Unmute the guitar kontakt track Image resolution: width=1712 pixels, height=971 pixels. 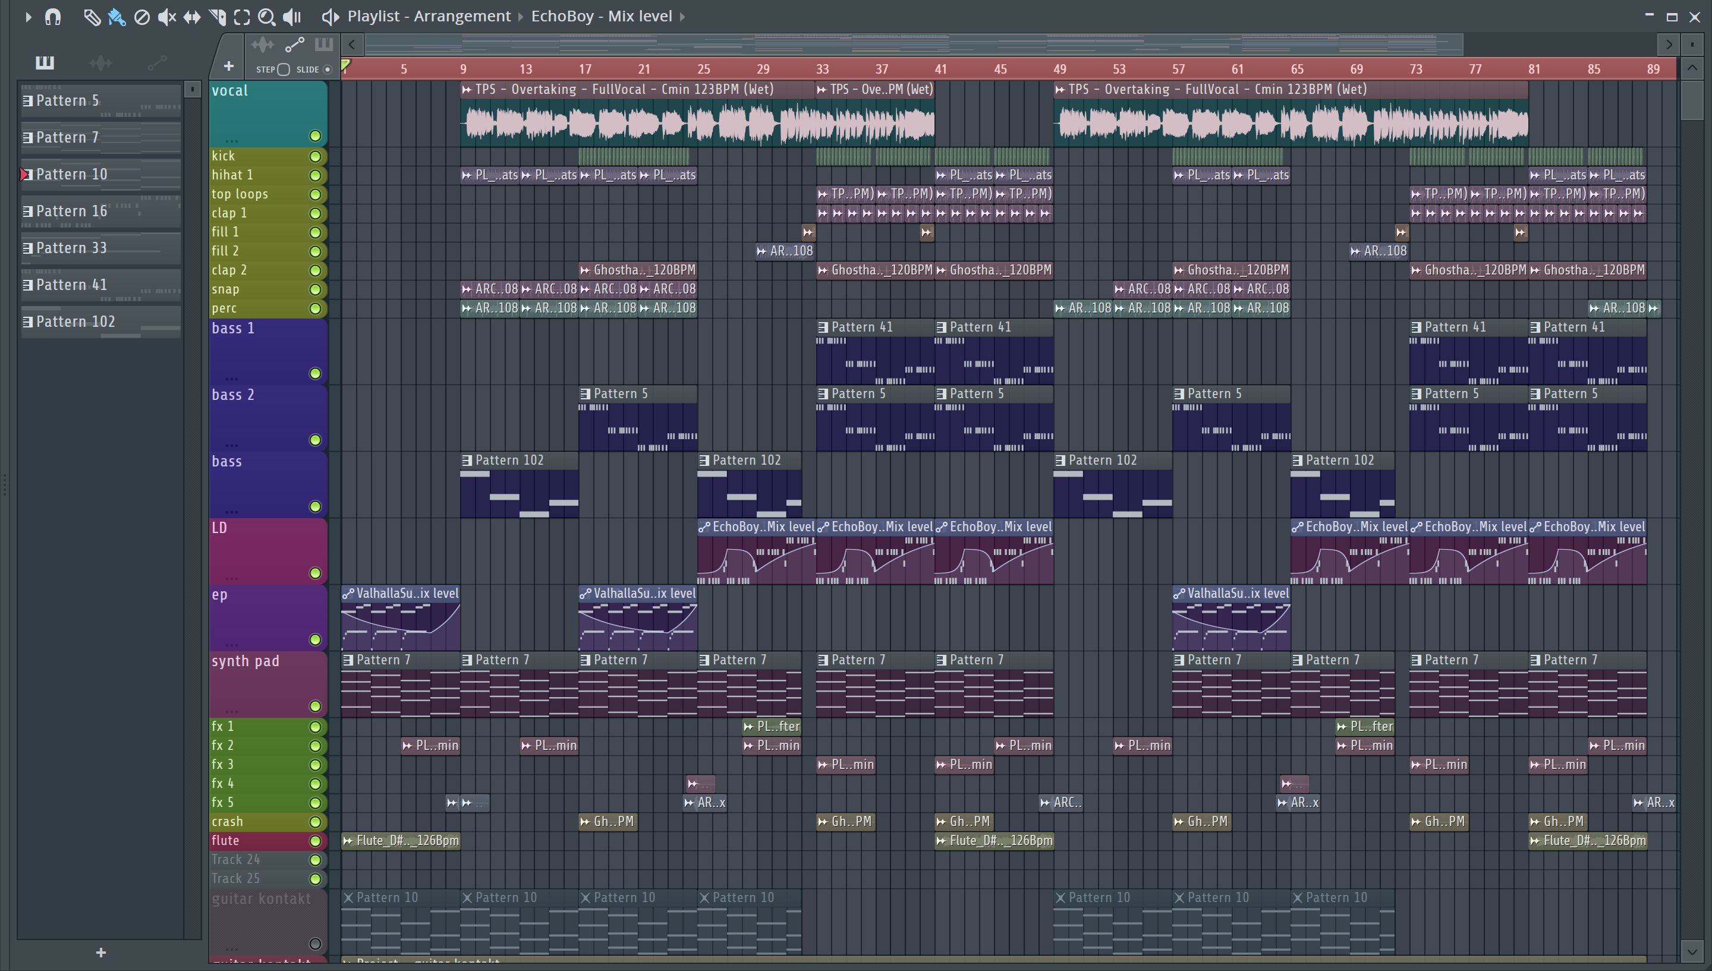pos(316,944)
